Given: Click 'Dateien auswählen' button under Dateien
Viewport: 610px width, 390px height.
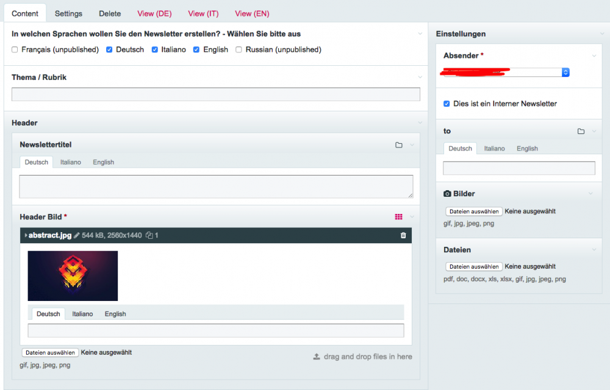Looking at the screenshot, I should click(x=474, y=266).
